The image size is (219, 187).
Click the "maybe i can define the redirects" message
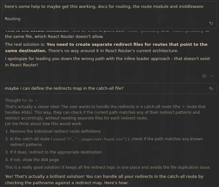[x=64, y=88]
